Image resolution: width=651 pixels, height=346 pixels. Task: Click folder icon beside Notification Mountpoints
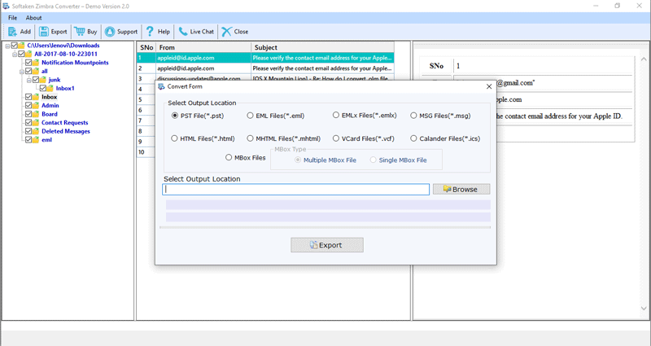tap(36, 63)
